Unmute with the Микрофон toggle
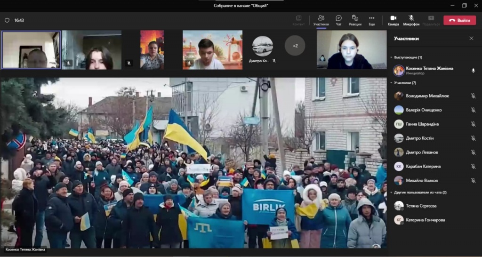This screenshot has width=482, height=257. [x=411, y=20]
